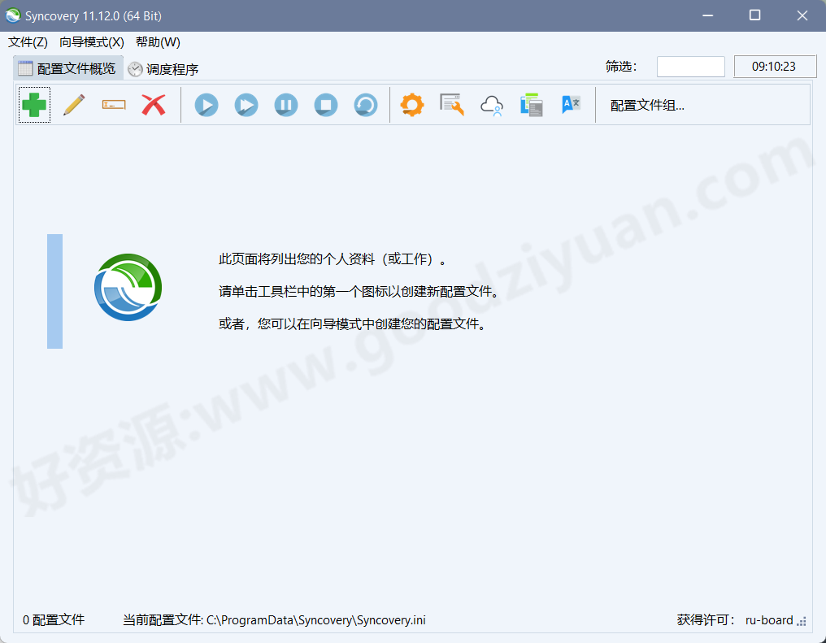Open program settings via the orange gear icon
826x643 pixels.
411,105
